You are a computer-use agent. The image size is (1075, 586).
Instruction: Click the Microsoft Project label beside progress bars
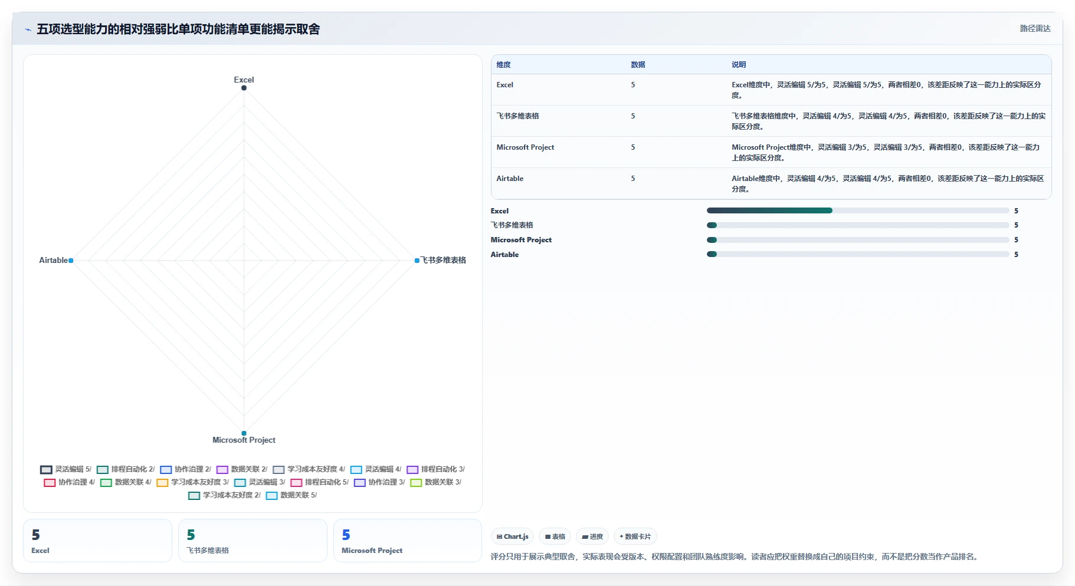pyautogui.click(x=521, y=240)
